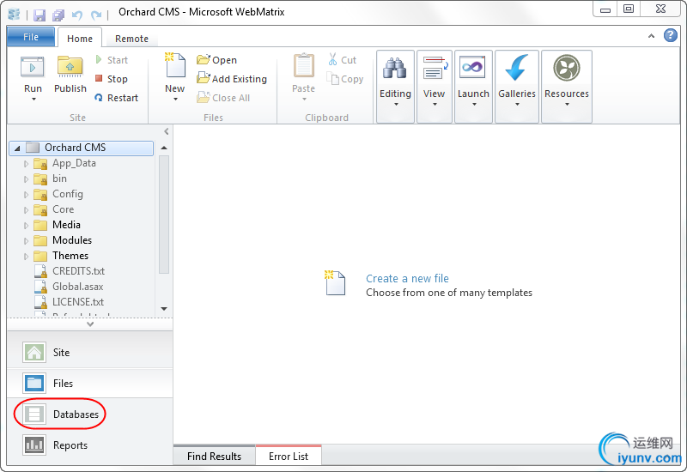687x472 pixels.
Task: Expand the Config folder node
Action: tap(26, 195)
